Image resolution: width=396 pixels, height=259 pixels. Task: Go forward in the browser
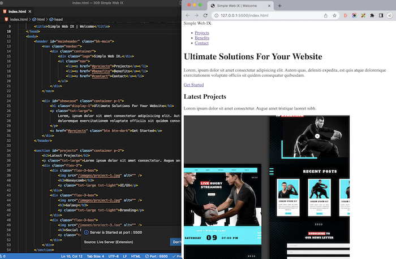pos(196,15)
